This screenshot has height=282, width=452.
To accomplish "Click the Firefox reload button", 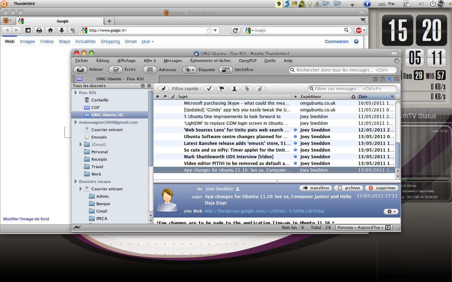I will point(236,30).
